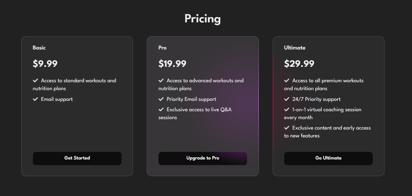This screenshot has height=196, width=412.
Task: Click the checkmark next to Priority Email support
Action: tap(161, 99)
